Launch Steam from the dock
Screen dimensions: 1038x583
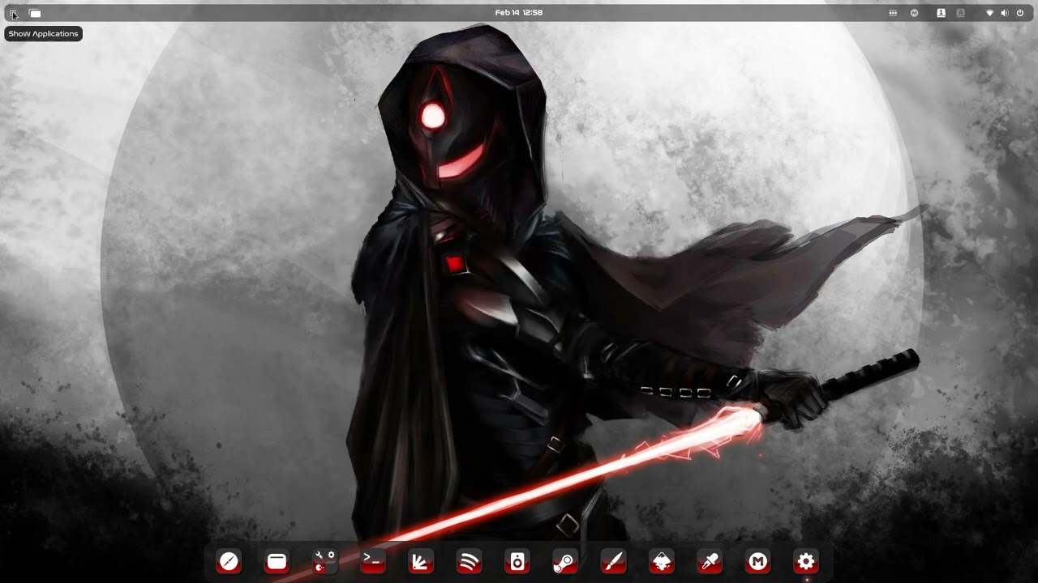[x=565, y=561]
